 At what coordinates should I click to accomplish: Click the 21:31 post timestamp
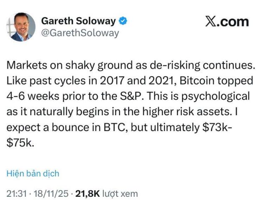(x=16, y=193)
